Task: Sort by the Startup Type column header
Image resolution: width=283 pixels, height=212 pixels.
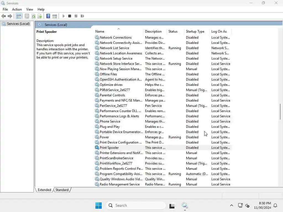Action: pyautogui.click(x=197, y=31)
